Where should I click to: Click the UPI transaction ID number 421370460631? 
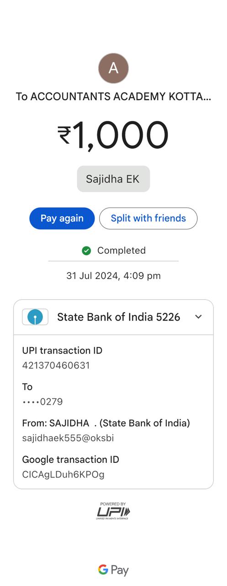56,365
